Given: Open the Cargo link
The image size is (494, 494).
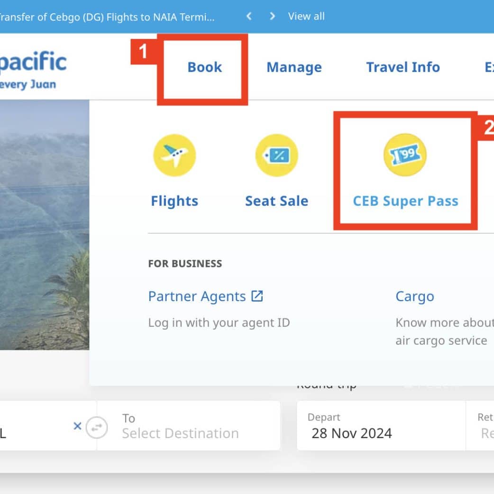Looking at the screenshot, I should [415, 296].
